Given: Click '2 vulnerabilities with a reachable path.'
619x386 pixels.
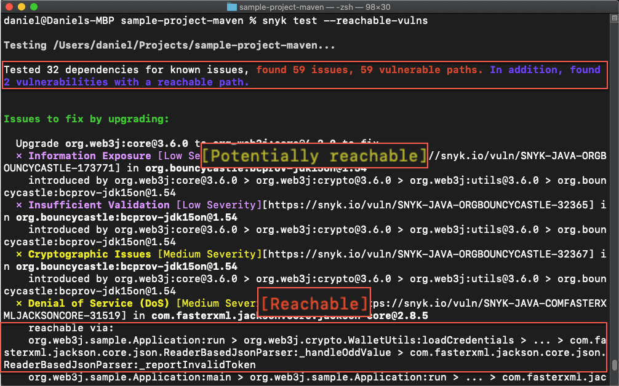Looking at the screenshot, I should point(126,82).
